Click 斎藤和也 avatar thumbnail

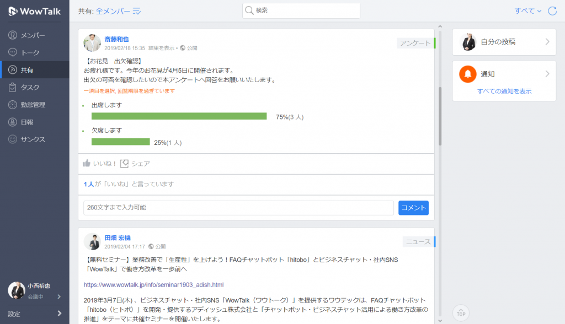coord(92,43)
